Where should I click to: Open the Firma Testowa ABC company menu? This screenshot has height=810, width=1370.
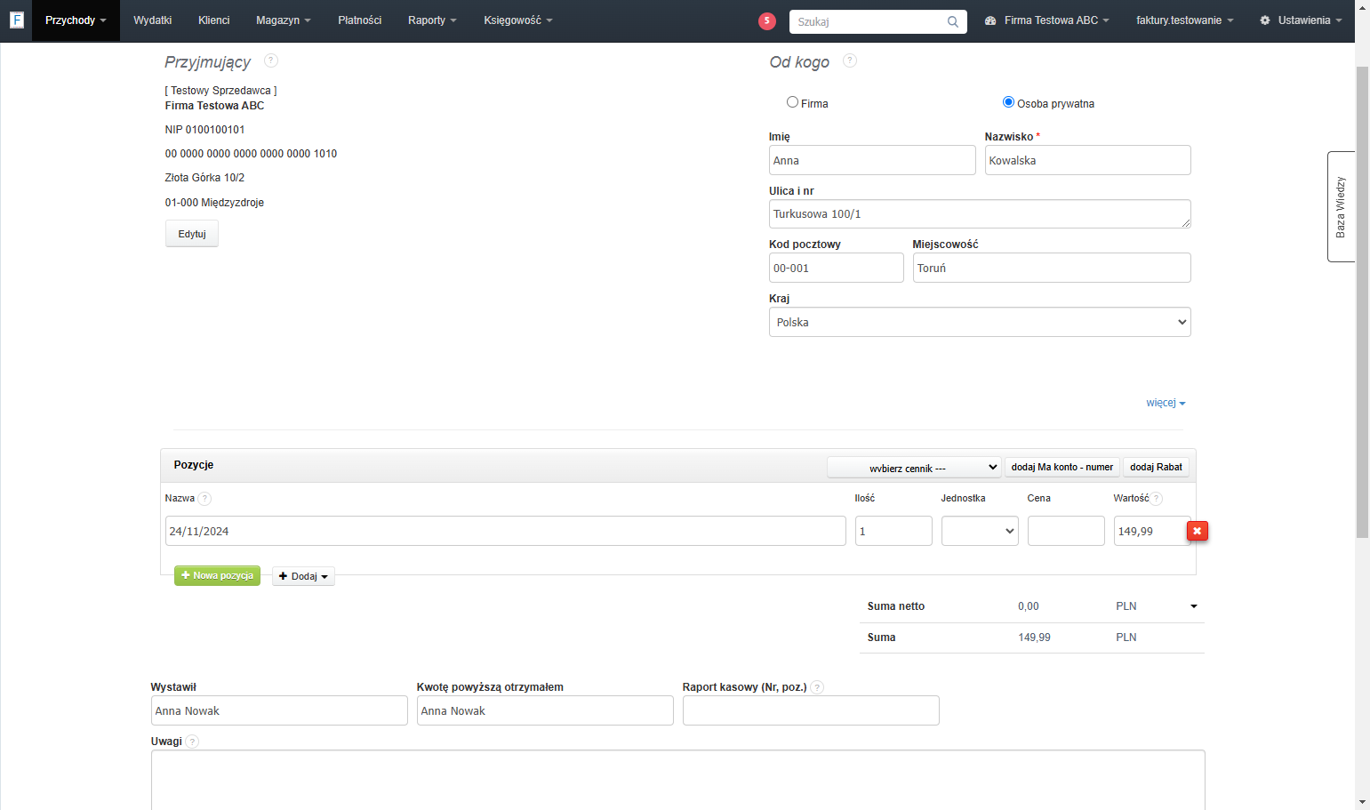[1047, 20]
